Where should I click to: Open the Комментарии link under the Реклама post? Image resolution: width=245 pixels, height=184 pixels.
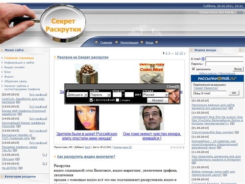tap(122, 147)
